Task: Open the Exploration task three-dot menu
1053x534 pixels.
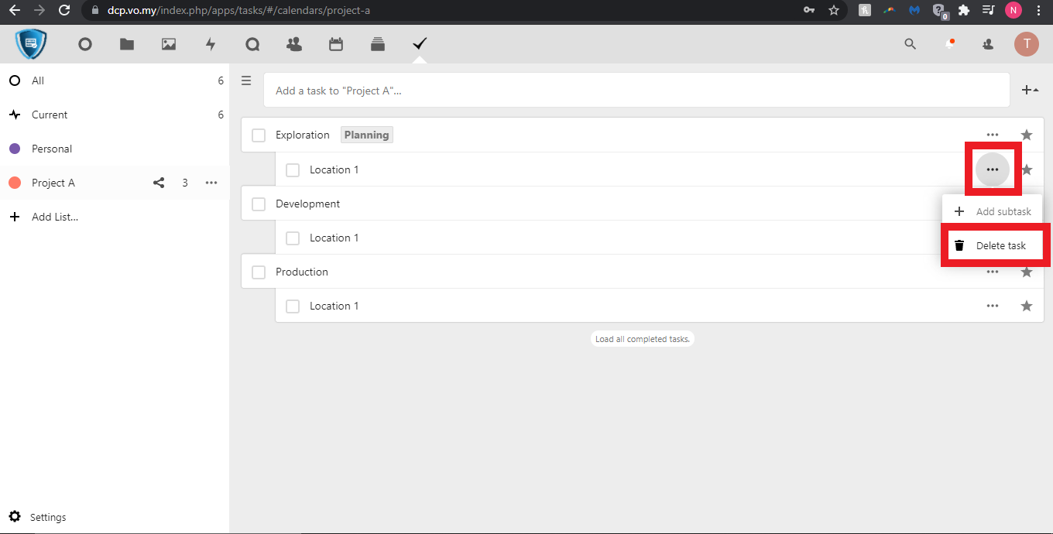Action: [x=993, y=135]
